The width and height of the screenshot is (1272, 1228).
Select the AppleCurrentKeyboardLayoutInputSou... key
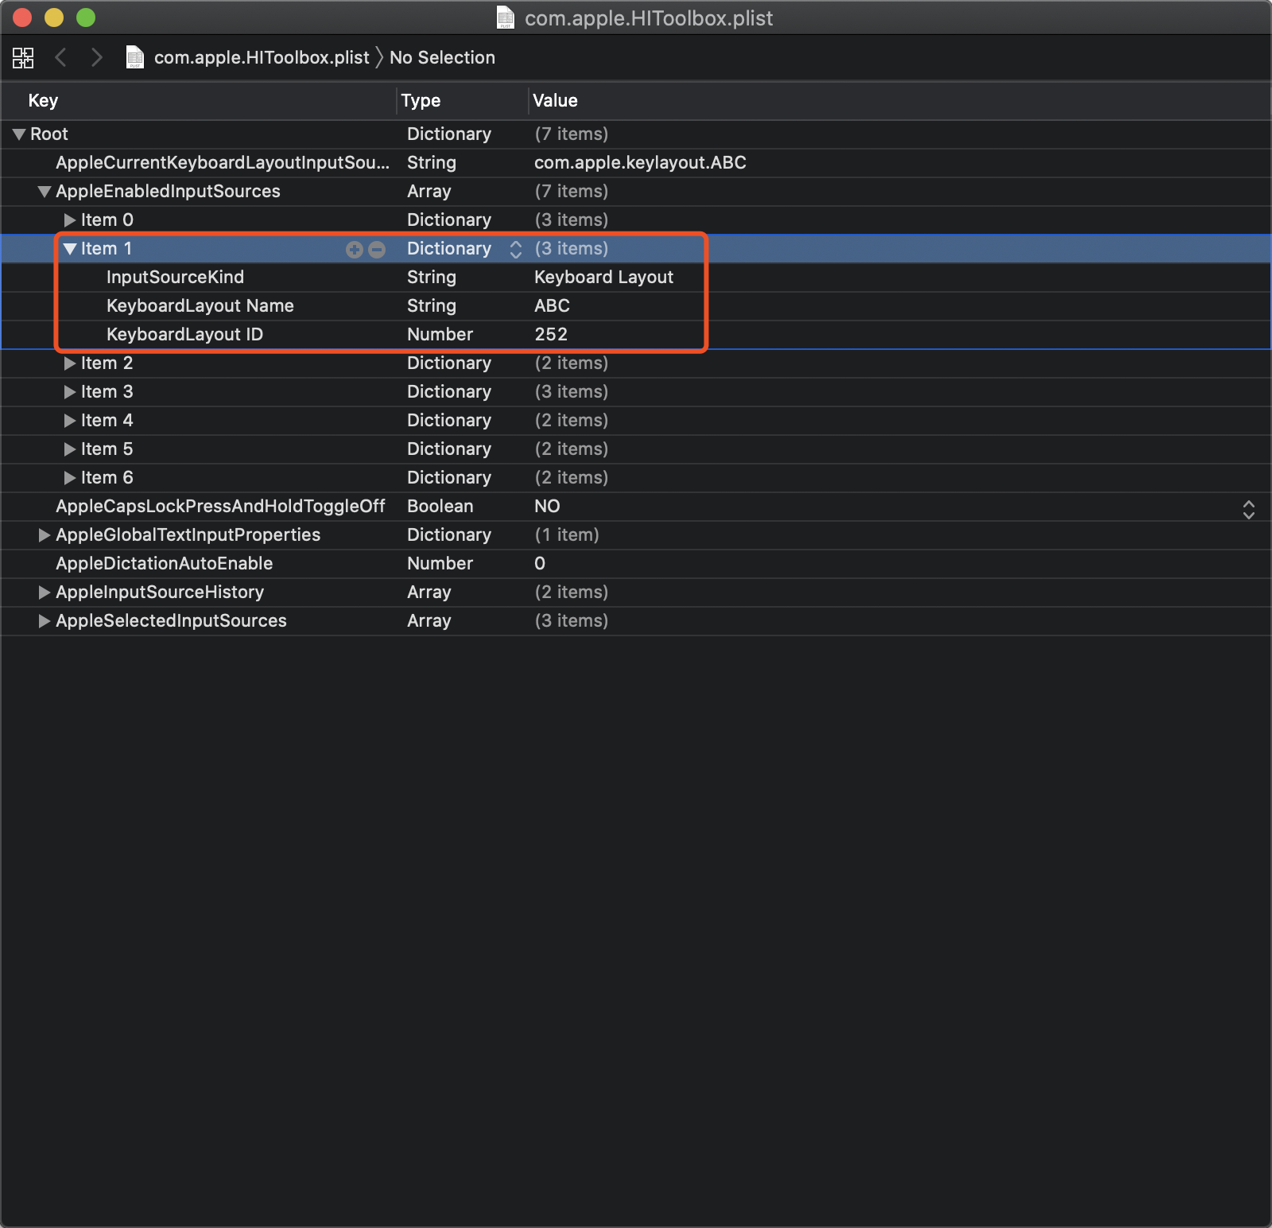[223, 162]
